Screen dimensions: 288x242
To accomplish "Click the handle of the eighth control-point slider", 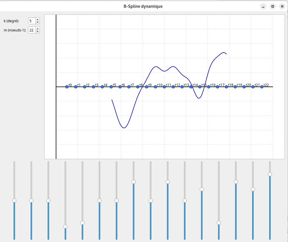I will click(133, 182).
